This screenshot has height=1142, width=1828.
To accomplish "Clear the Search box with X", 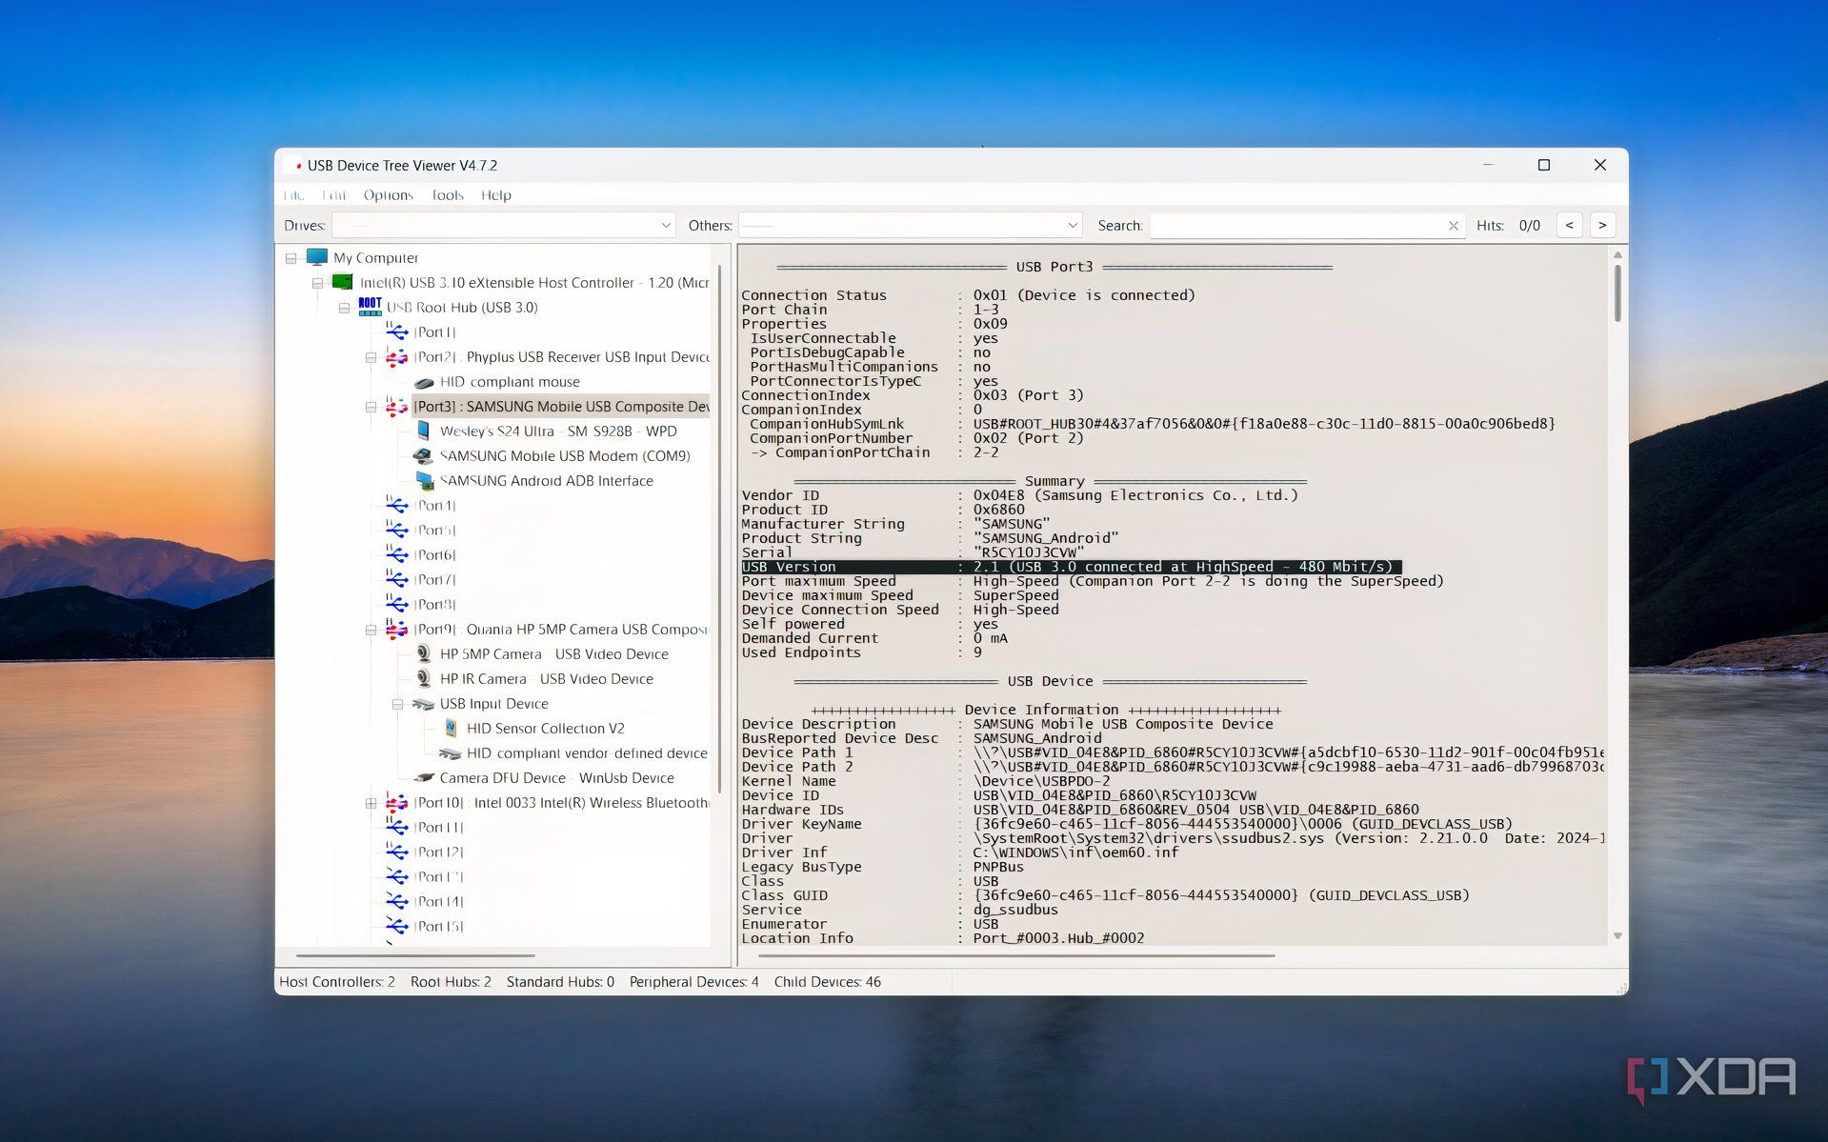I will click(x=1453, y=226).
